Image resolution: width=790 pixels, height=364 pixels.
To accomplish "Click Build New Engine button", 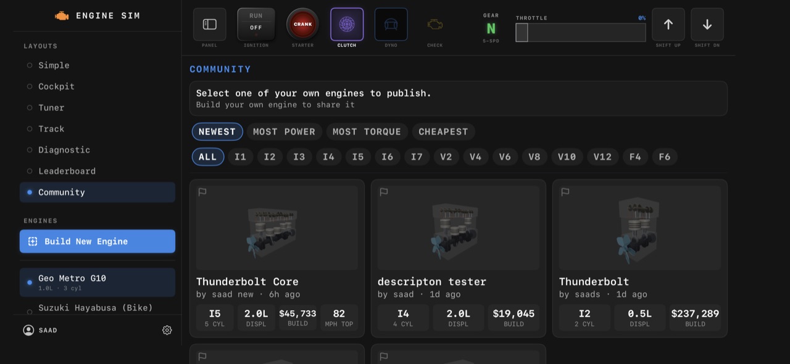I will pos(98,241).
